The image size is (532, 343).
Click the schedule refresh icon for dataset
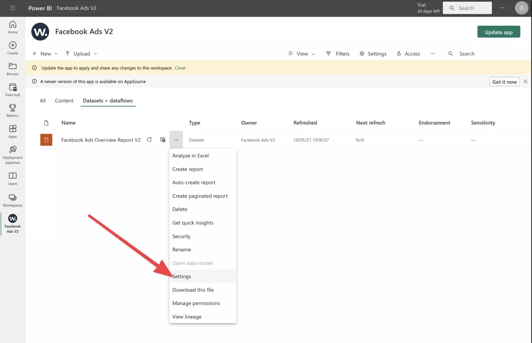(x=163, y=140)
